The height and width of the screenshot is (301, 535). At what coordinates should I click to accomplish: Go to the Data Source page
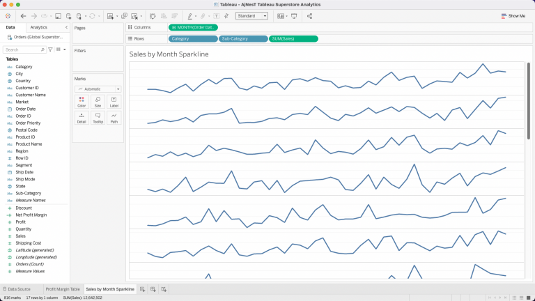(x=18, y=288)
